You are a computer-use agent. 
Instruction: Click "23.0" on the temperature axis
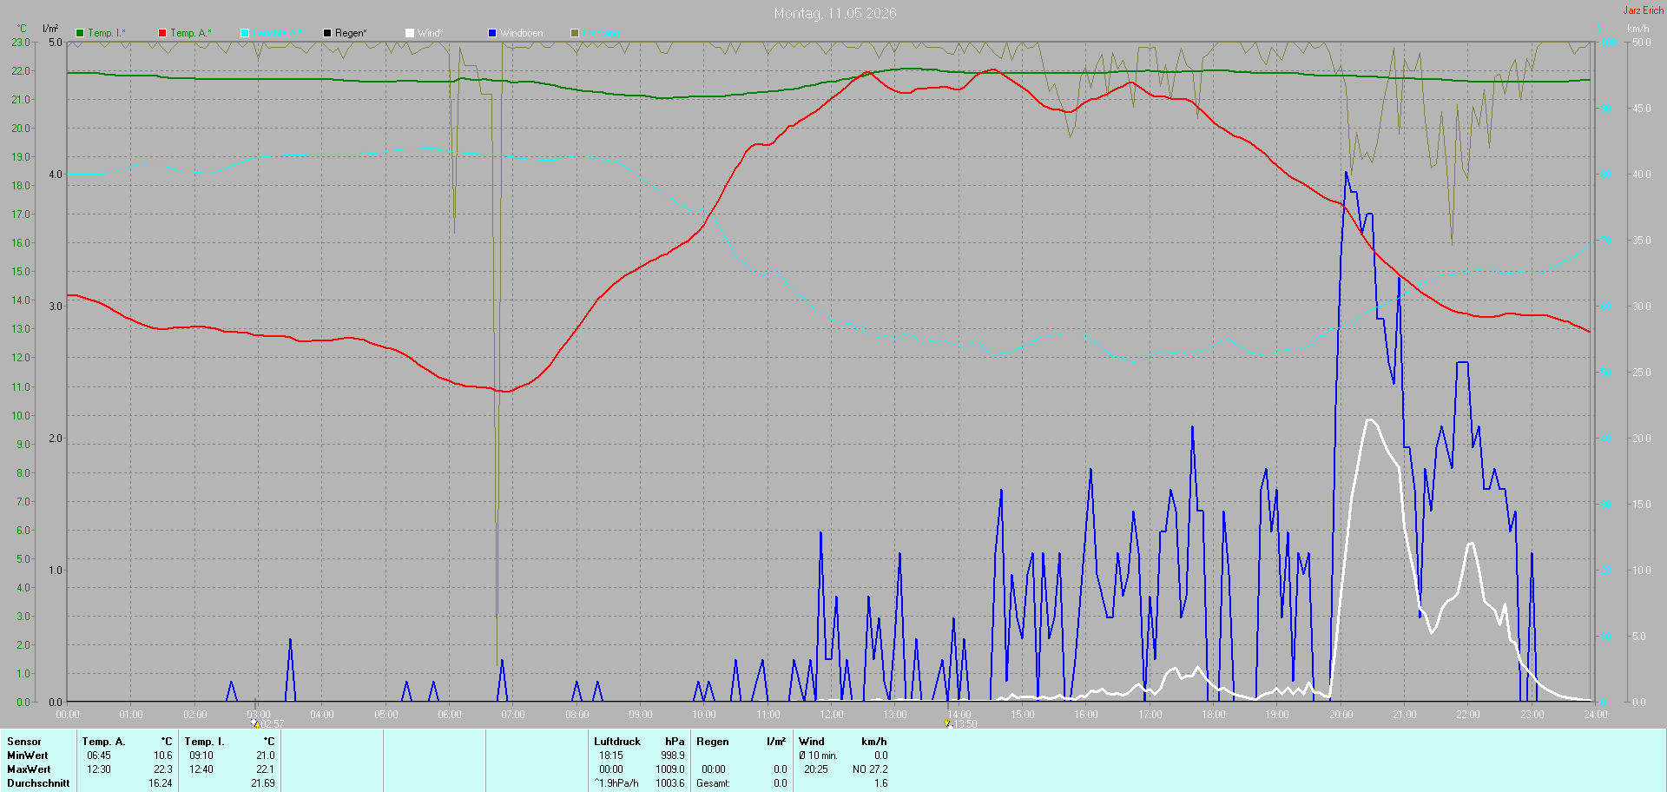pyautogui.click(x=21, y=43)
